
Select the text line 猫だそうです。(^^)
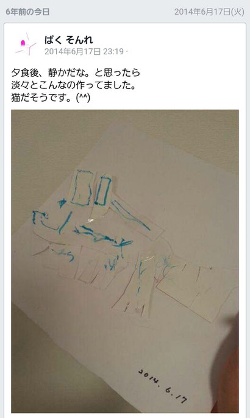point(51,98)
